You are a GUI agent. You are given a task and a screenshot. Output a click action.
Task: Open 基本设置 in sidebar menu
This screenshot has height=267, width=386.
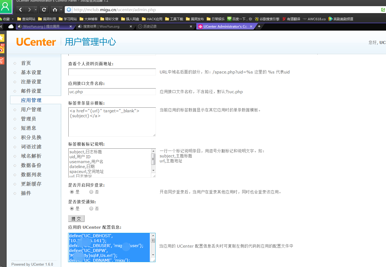pos(31,72)
